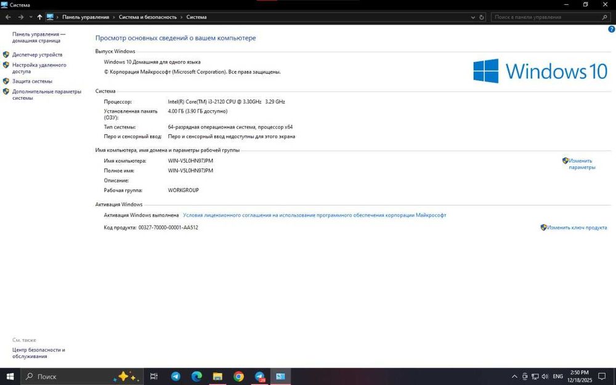The image size is (616, 385).
Task: Go back using the back arrow
Action: (x=8, y=17)
